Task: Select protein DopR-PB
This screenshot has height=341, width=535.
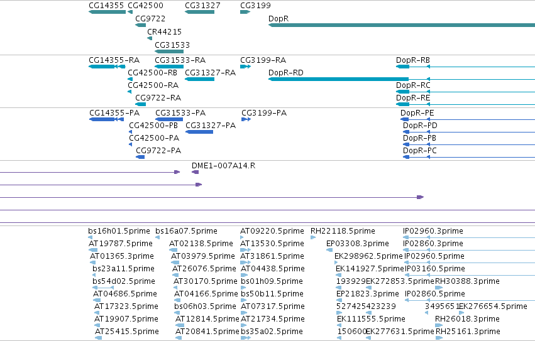Action: (x=469, y=144)
